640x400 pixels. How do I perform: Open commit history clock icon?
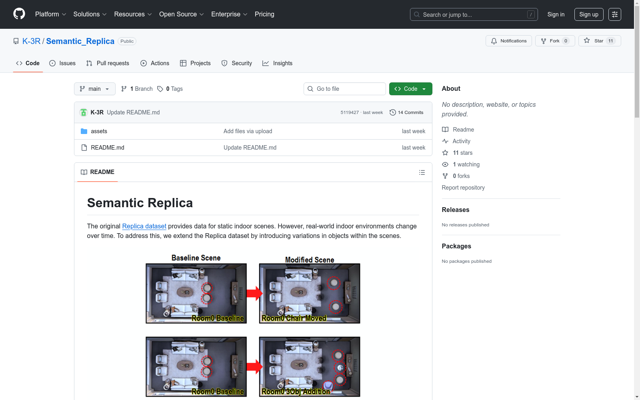(393, 112)
